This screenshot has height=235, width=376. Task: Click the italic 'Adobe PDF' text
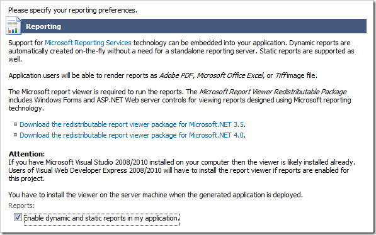point(176,75)
